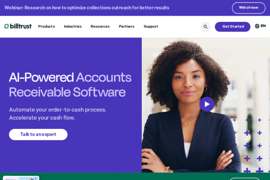The height and width of the screenshot is (180, 270).
Task: Click the Watch now button
Action: 249,8
